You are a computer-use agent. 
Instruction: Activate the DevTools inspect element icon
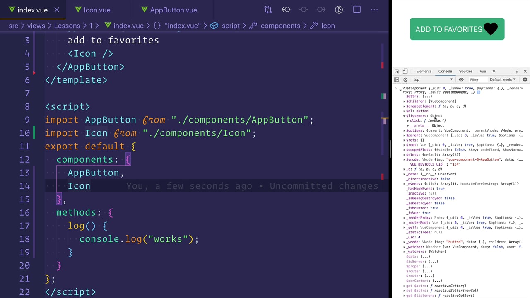[397, 71]
